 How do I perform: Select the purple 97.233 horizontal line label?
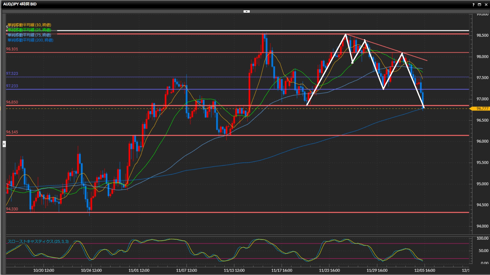pos(12,86)
